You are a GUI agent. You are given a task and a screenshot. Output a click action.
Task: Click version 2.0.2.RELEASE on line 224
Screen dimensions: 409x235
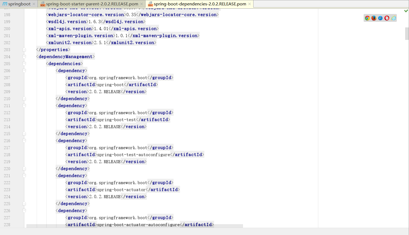[x=105, y=197]
